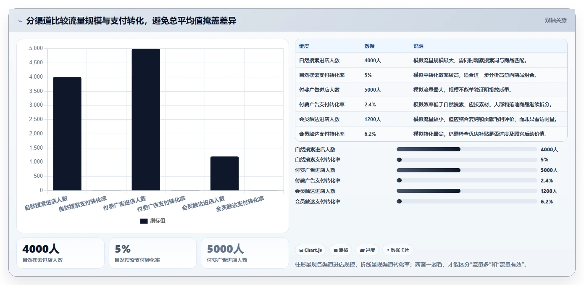Click the 4000人 cell in the table
The image size is (584, 285).
[x=373, y=61]
